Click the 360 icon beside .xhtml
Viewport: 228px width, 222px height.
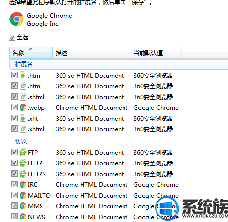coord(23,129)
